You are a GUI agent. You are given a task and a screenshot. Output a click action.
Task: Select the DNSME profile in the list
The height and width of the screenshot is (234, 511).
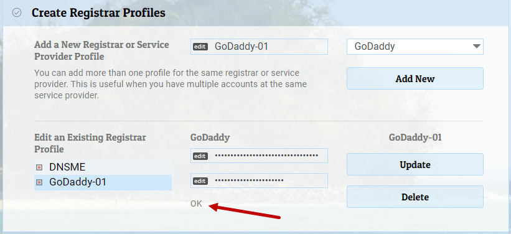(103, 167)
